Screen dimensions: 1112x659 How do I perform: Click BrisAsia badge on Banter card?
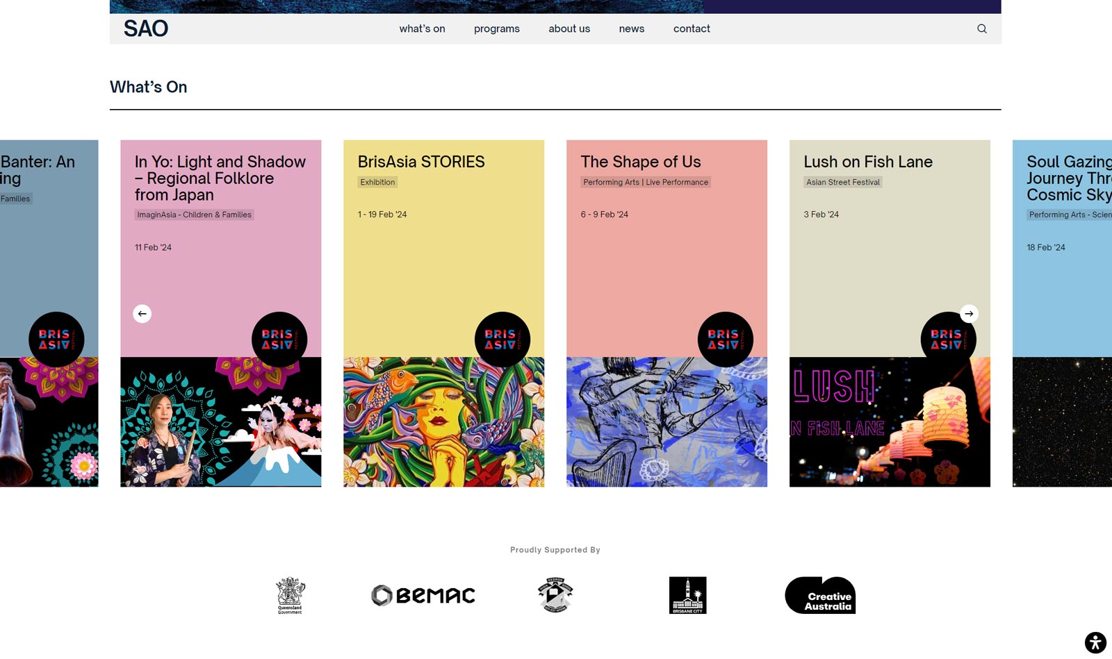(56, 340)
